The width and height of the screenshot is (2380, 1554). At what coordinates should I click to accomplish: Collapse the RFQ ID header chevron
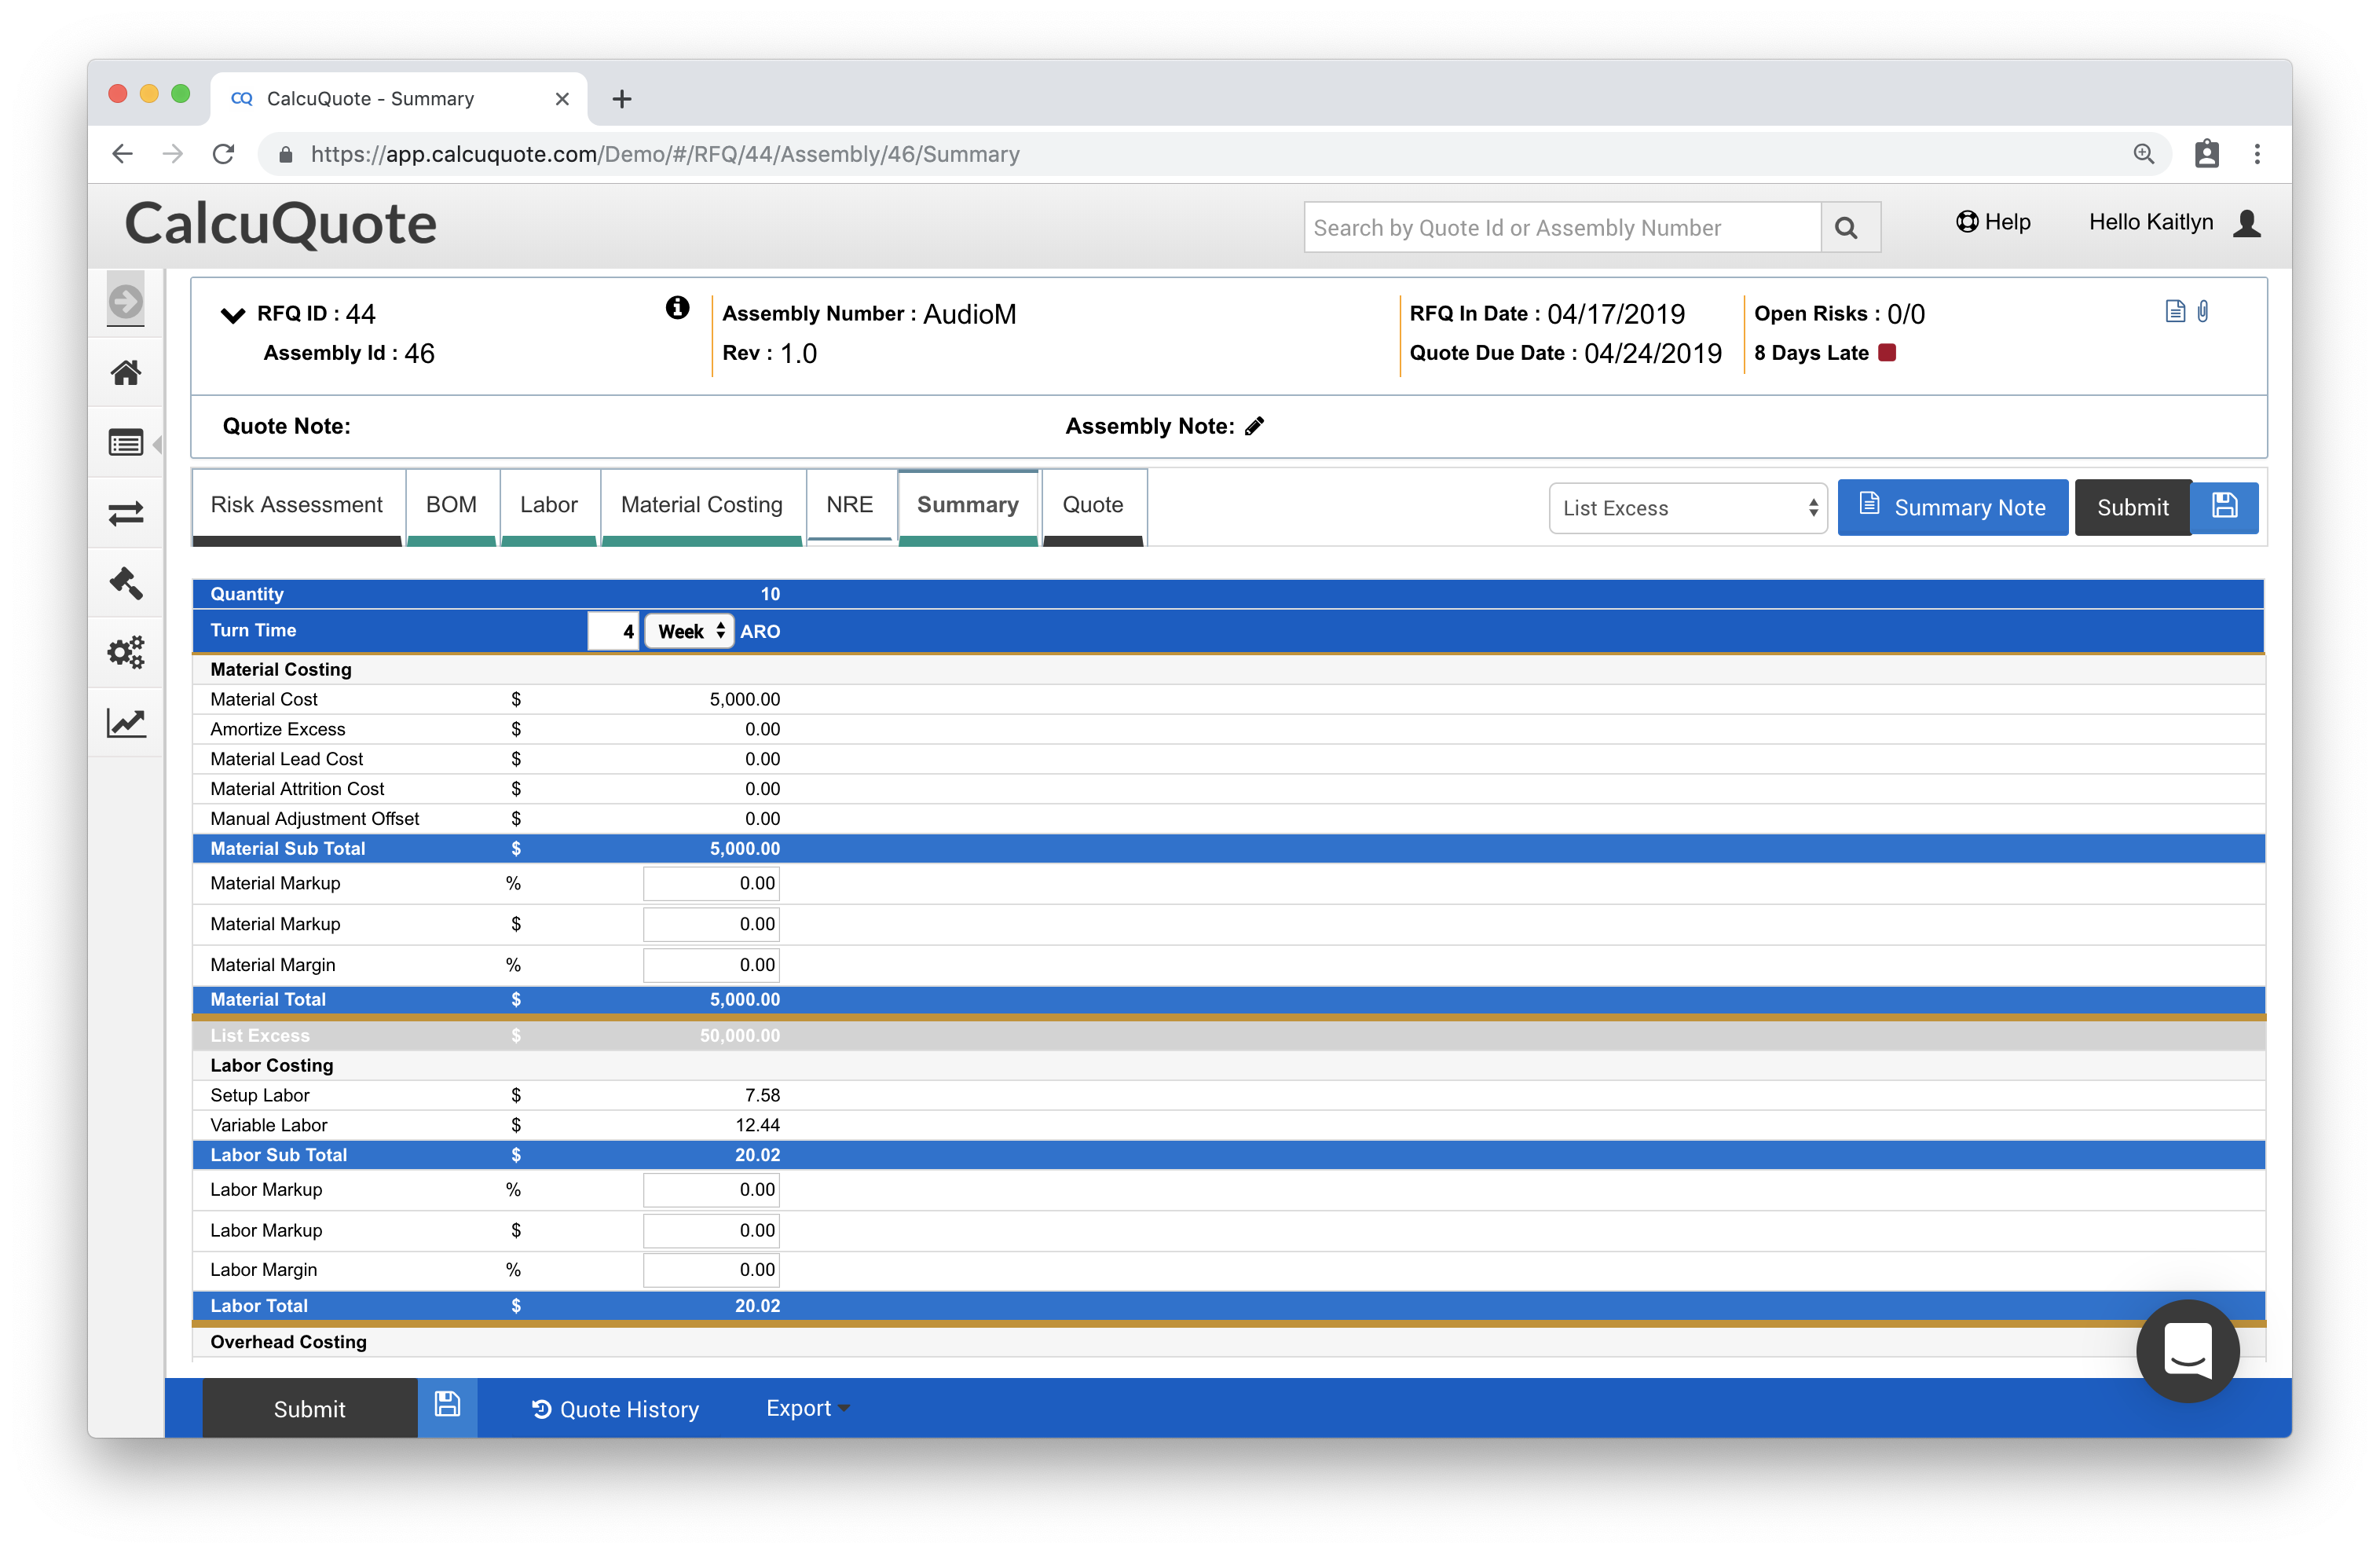click(x=232, y=315)
